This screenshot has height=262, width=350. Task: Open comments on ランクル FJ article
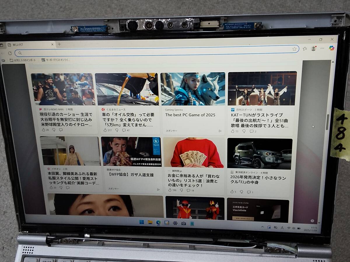[250, 192]
